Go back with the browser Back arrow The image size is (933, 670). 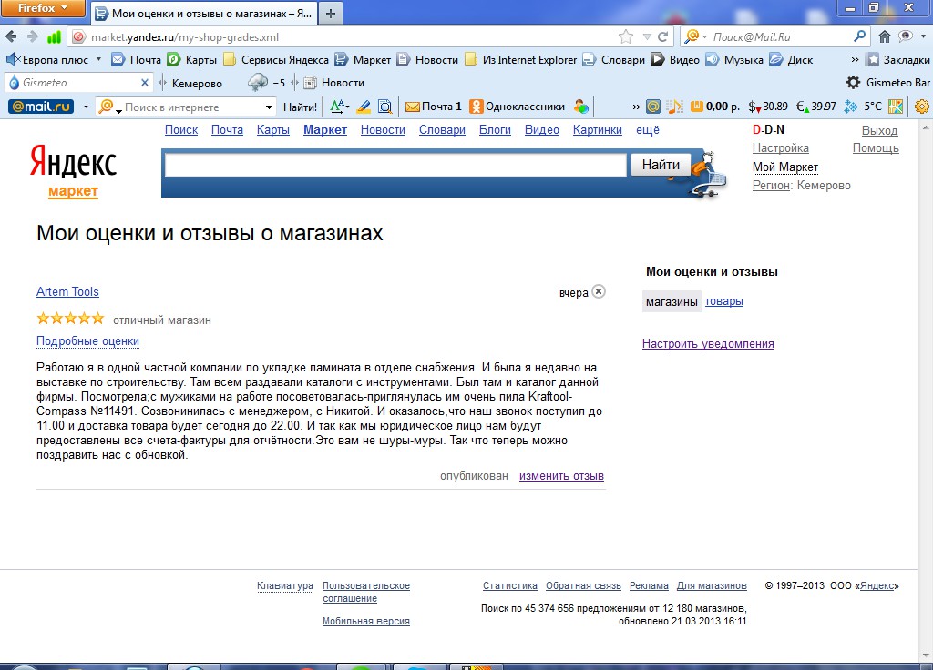(11, 36)
